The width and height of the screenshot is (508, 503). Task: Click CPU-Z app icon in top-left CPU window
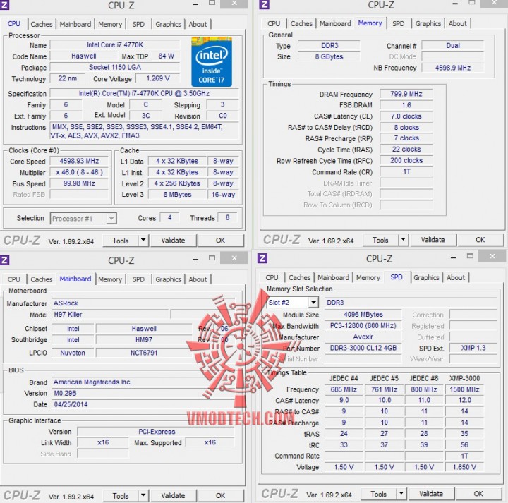coord(4,4)
